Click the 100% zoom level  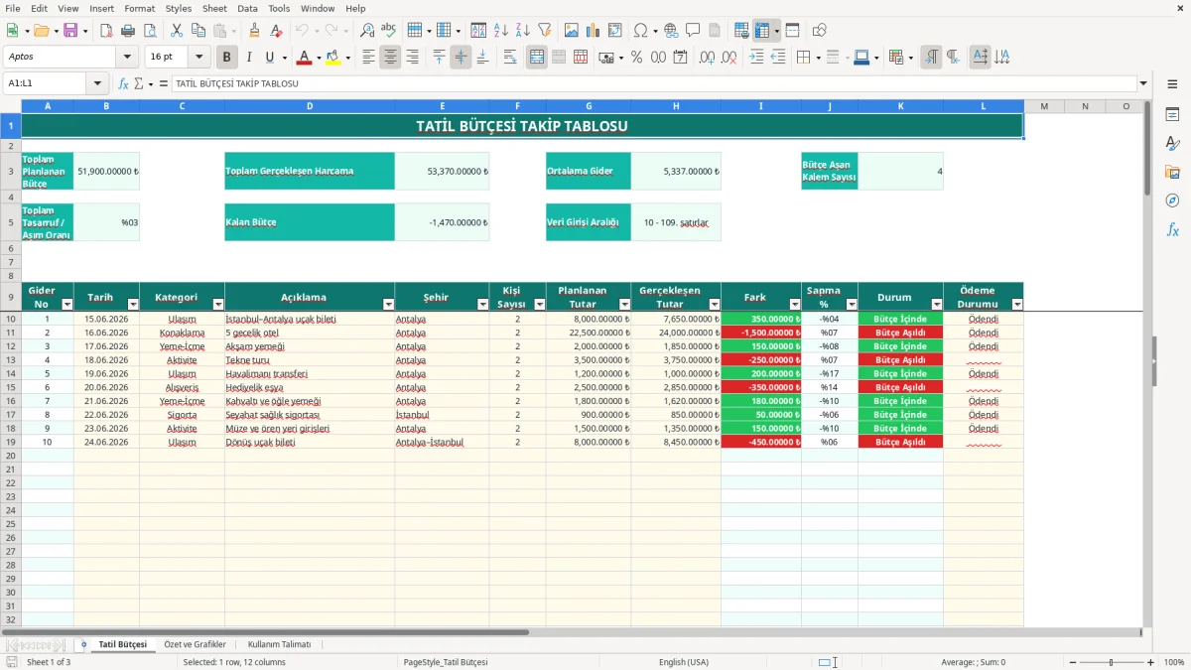pos(1174,662)
